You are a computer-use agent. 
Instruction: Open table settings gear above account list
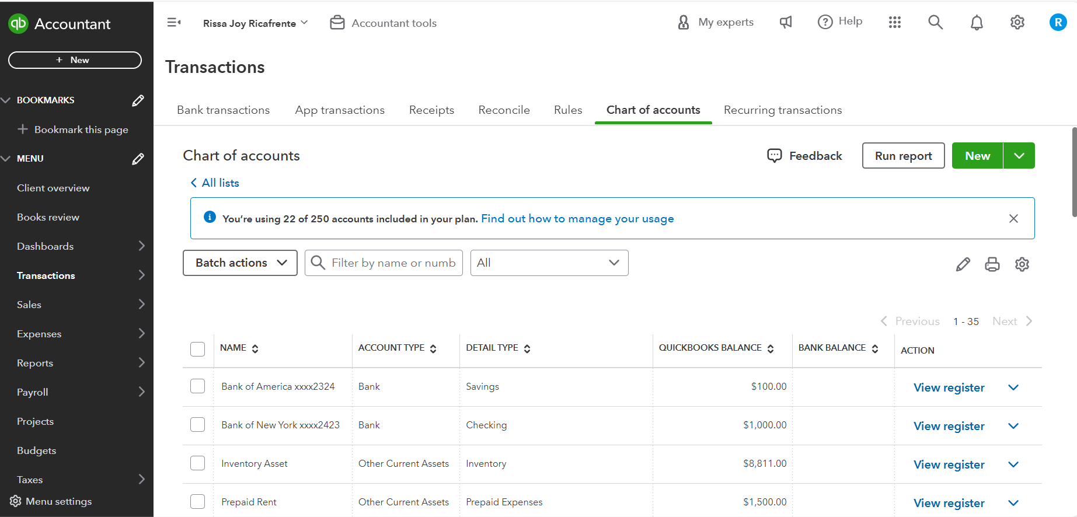1022,264
